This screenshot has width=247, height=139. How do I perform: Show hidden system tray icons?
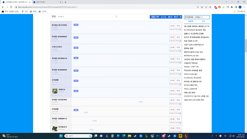coord(212,136)
